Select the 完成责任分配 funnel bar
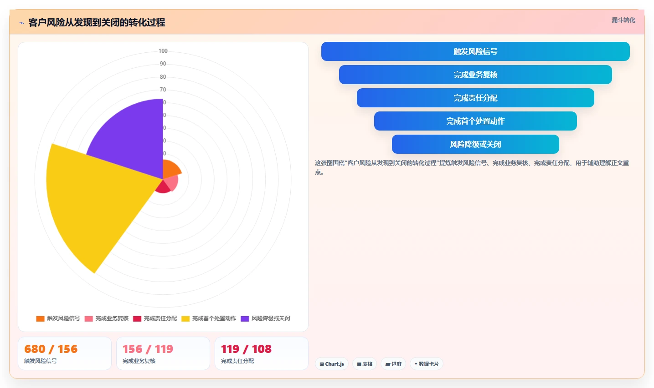This screenshot has width=654, height=388. click(475, 98)
